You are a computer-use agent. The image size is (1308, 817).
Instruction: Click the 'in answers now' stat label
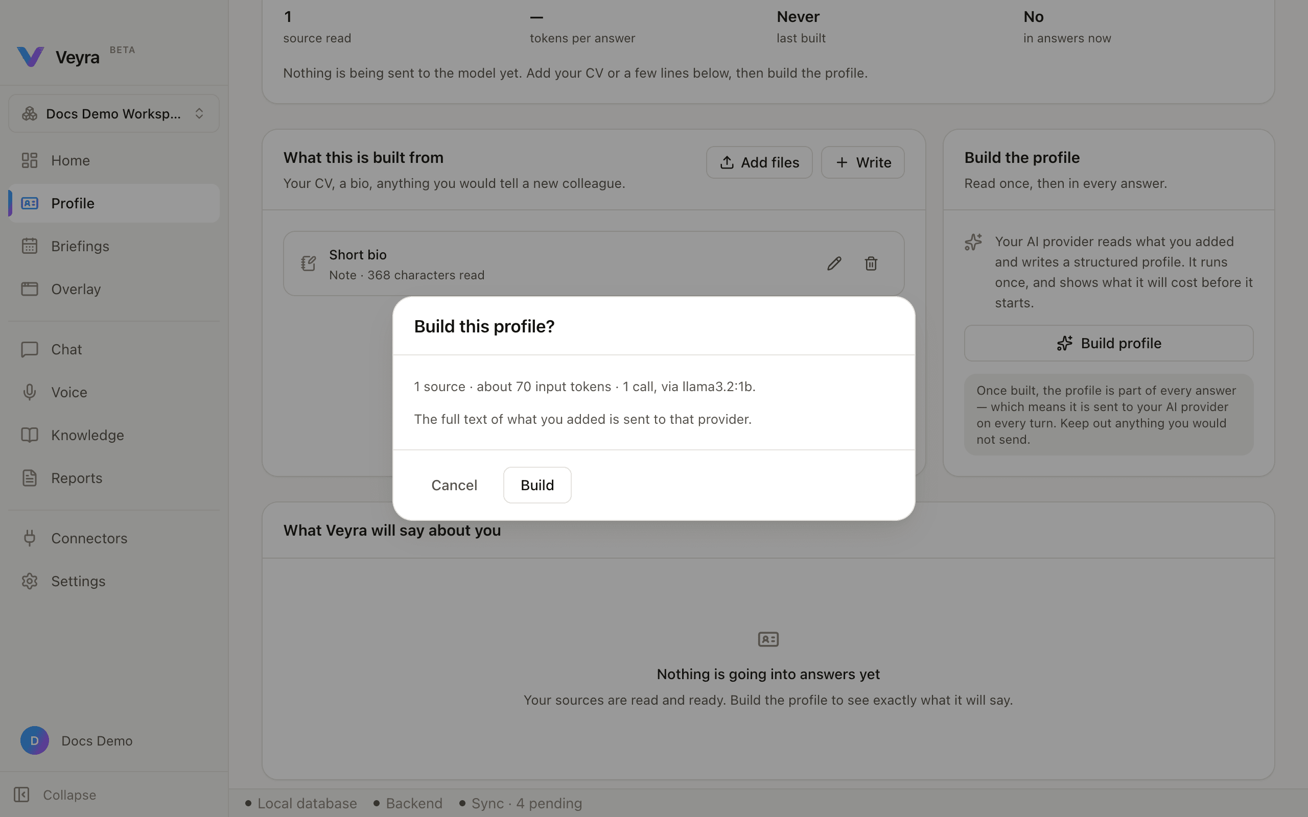click(1067, 38)
